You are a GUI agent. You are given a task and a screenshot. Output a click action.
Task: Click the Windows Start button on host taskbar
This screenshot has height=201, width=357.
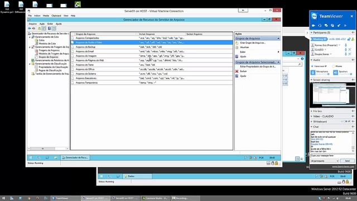3,198
